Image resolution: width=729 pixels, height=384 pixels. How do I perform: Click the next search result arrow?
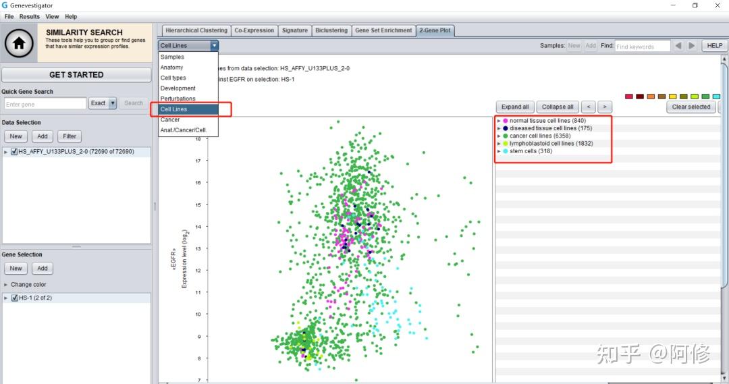tap(691, 46)
